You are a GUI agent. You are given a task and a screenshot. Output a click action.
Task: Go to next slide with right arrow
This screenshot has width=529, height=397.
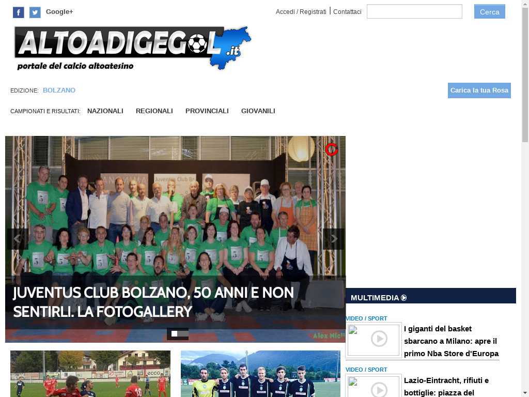(x=333, y=239)
